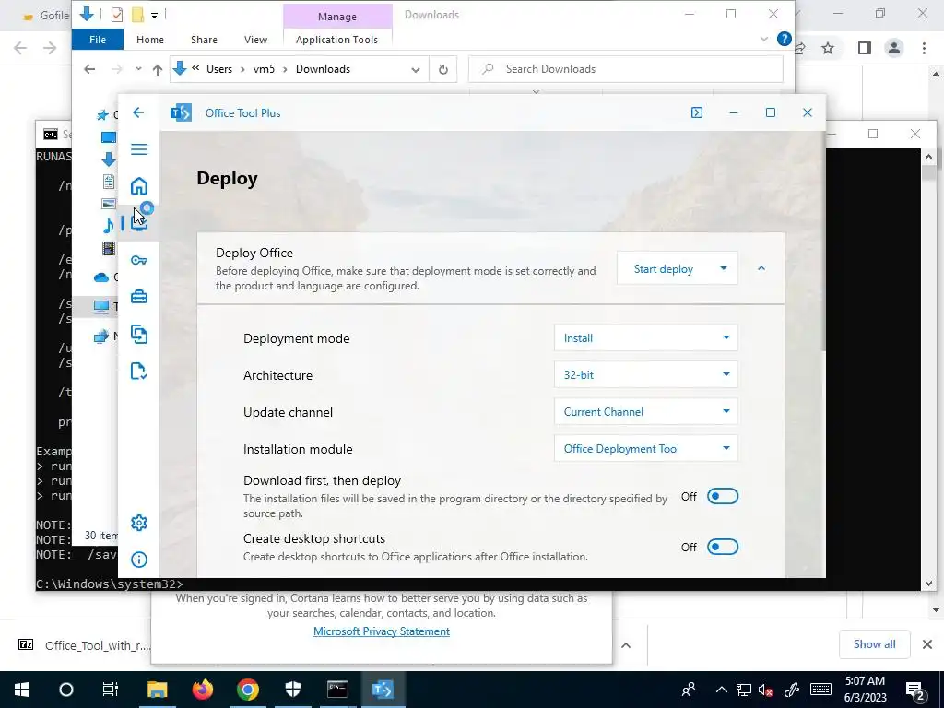
Task: Open Firefox from the taskbar
Action: [203, 690]
